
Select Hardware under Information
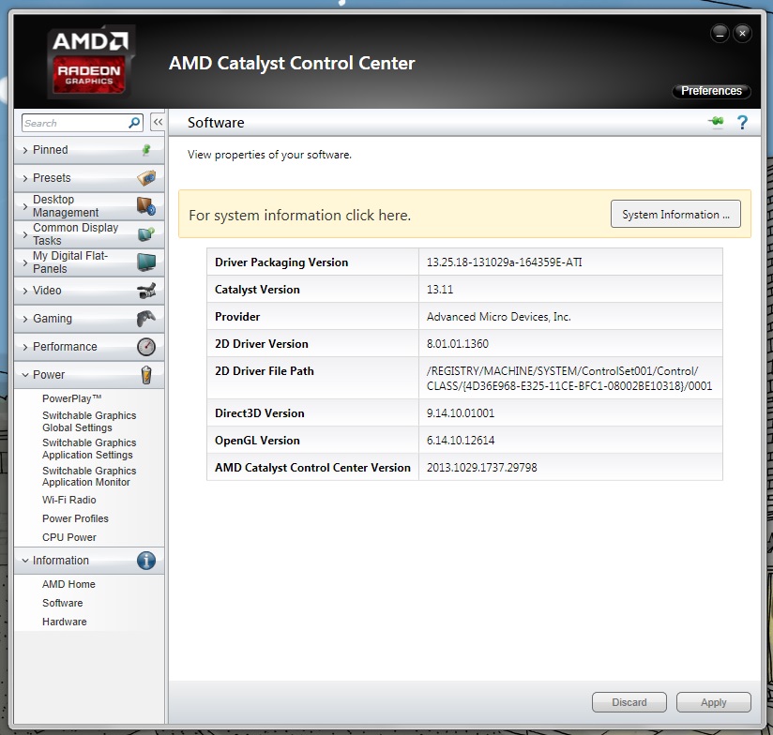coord(65,622)
